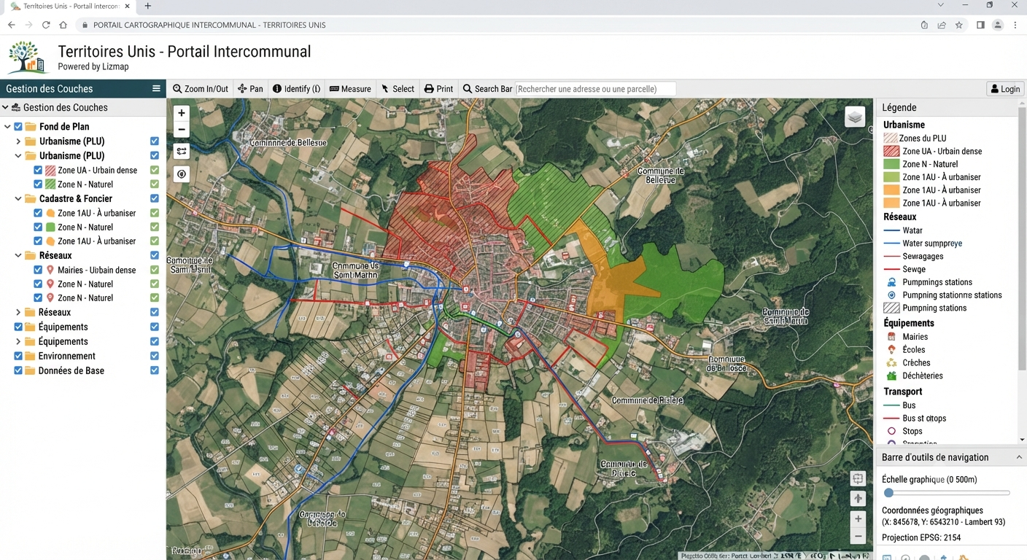
Task: Click map zoom-out minus above the layer switcher
Action: pyautogui.click(x=182, y=130)
